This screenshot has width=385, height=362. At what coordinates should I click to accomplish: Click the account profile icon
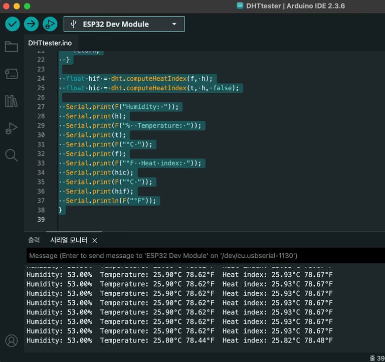point(11,340)
